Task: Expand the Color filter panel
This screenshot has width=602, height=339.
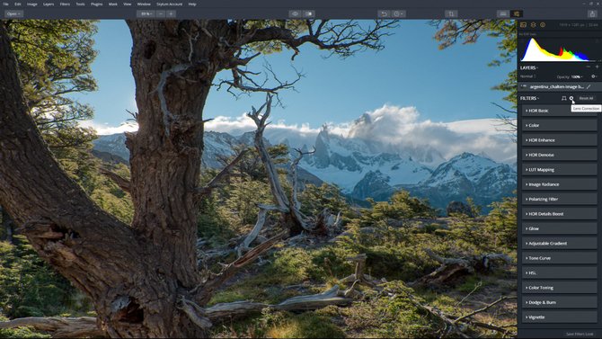Action: point(560,125)
